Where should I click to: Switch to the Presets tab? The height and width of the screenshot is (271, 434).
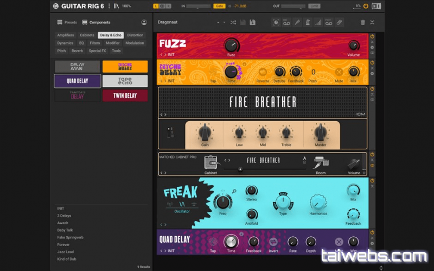[x=67, y=22]
